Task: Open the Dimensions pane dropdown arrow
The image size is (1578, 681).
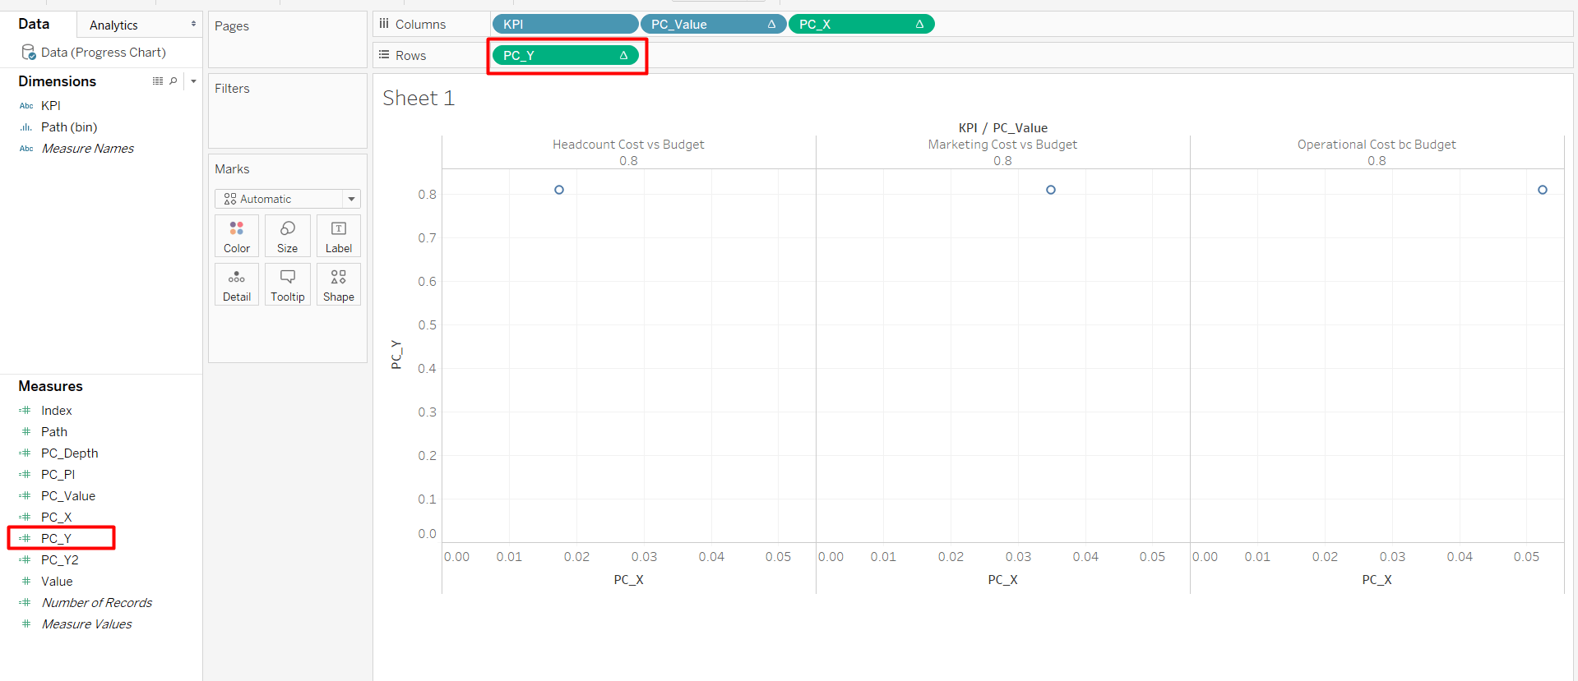Action: [x=193, y=81]
